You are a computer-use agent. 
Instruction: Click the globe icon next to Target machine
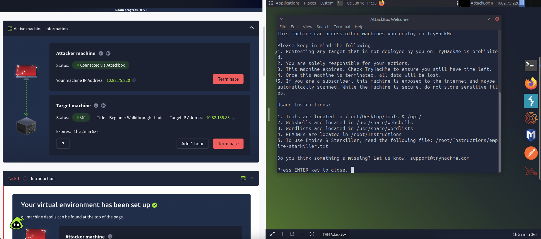click(x=103, y=106)
